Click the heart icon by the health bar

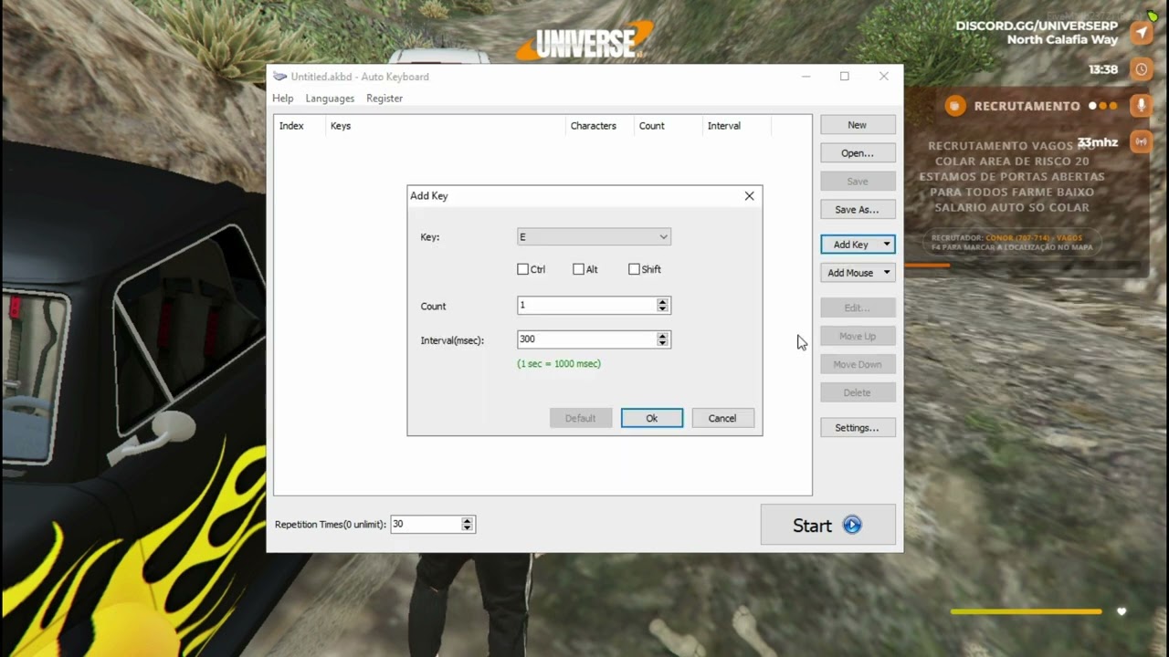pyautogui.click(x=1122, y=611)
